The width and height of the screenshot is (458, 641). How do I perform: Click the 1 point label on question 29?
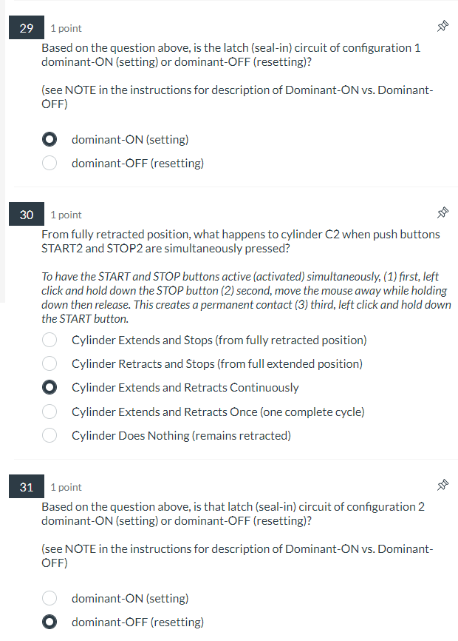[66, 27]
